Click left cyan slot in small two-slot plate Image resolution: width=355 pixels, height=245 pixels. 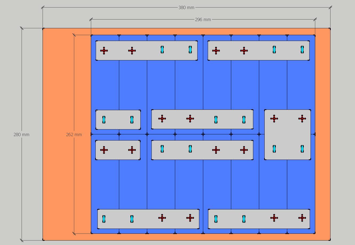pos(104,120)
